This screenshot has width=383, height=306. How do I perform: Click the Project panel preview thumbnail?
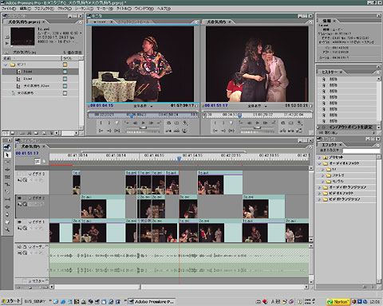22,37
